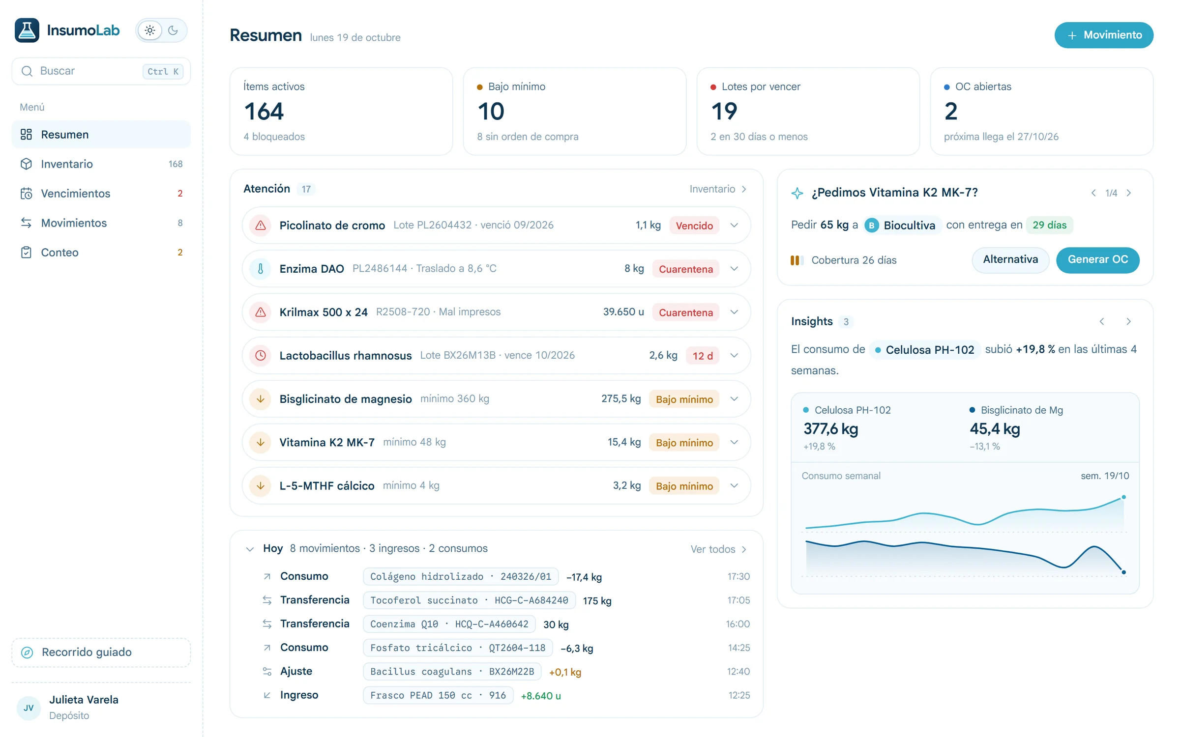Click the InsumoLab flask logo icon
This screenshot has width=1180, height=737.
(27, 30)
